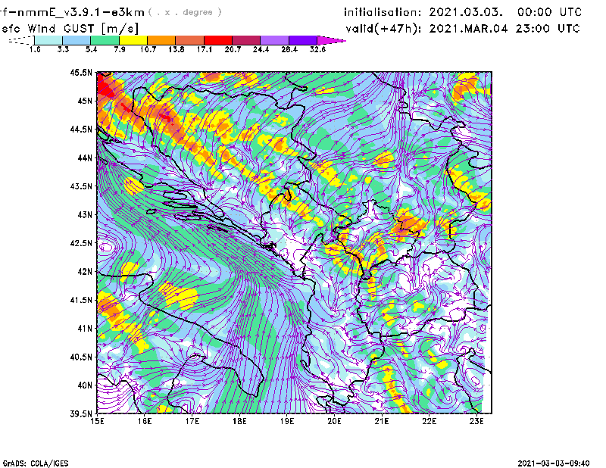Click the legend value 20.7

(x=233, y=49)
